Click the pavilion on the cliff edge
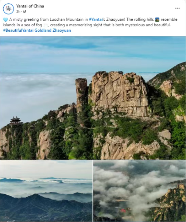This screenshot has height=222, width=186. point(15,120)
